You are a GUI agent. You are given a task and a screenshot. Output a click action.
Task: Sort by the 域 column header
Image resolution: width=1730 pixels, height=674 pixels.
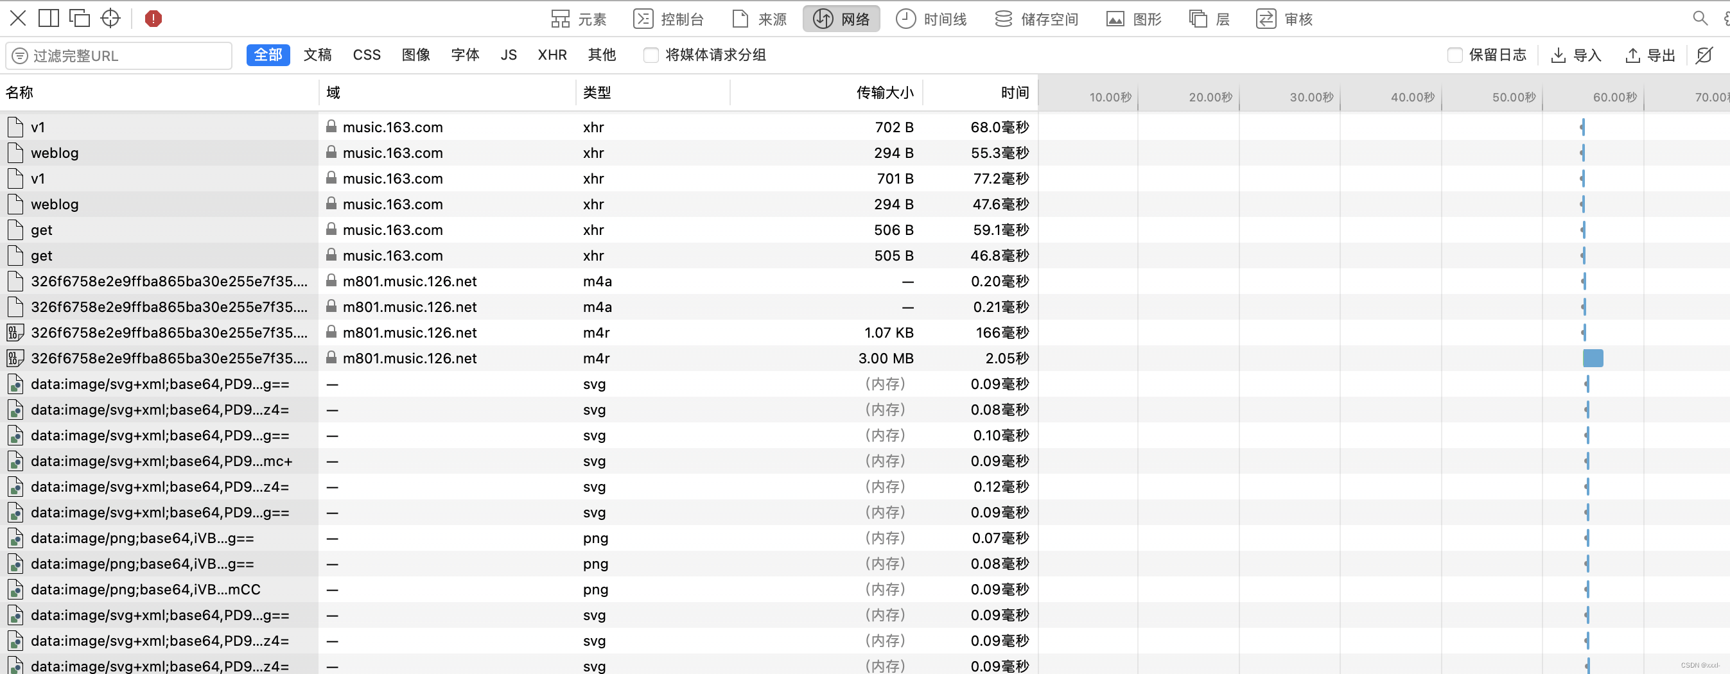448,92
